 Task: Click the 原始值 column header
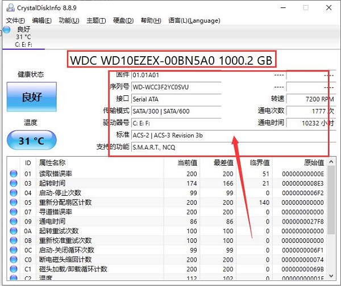pos(311,163)
